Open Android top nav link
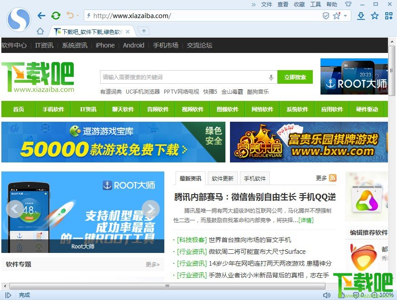Image resolution: width=397 pixels, height=300 pixels. [134, 45]
